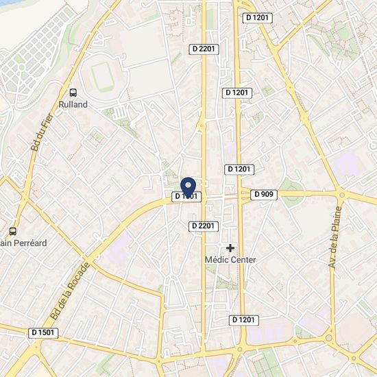Screen dimensions: 377x377
Task: Select the D 909 road shield
Action: (x=264, y=195)
